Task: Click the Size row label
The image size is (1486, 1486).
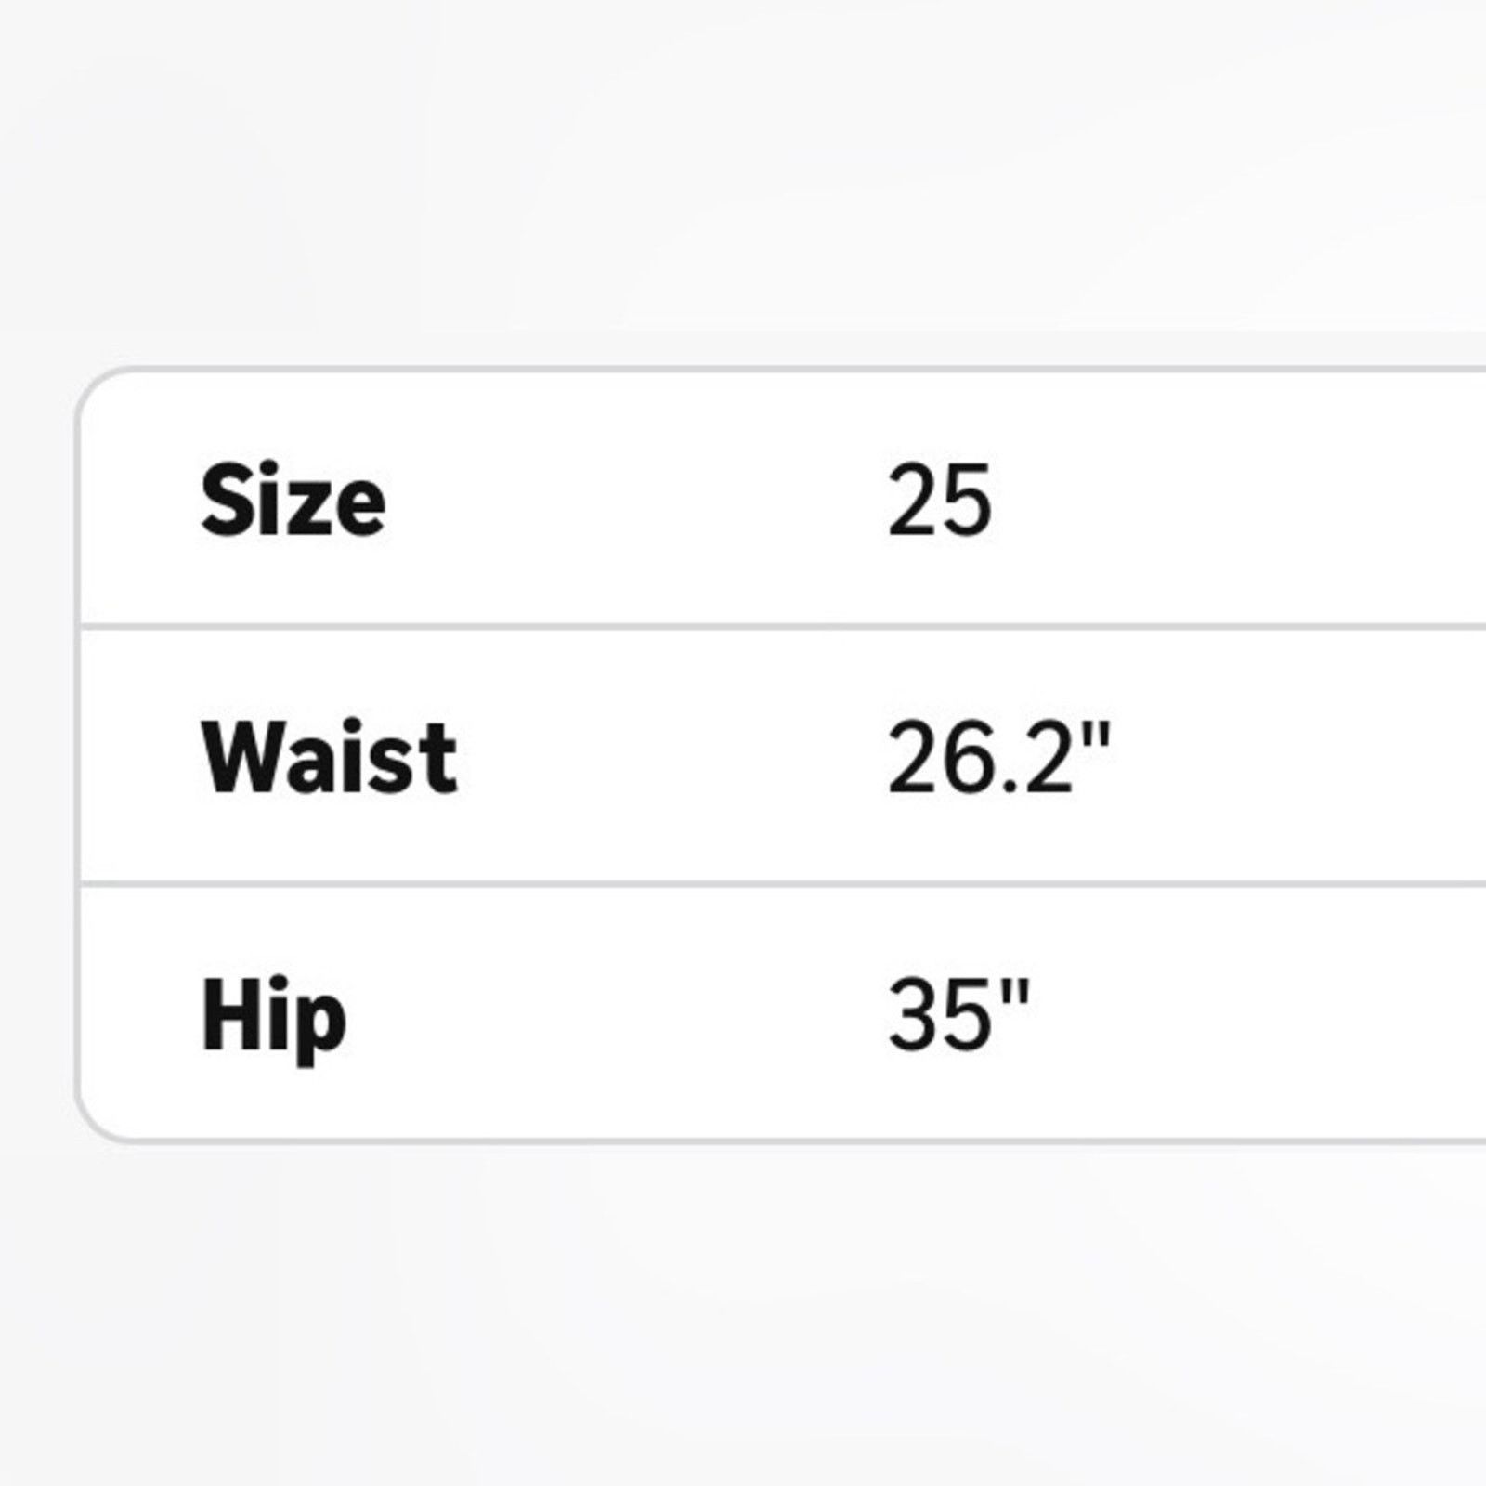Action: pos(293,502)
